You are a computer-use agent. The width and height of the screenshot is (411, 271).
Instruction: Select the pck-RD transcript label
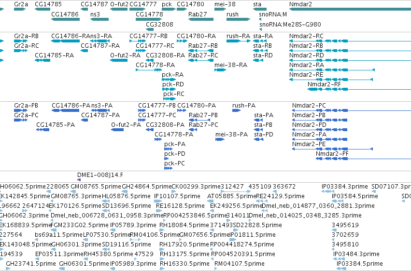173,84
